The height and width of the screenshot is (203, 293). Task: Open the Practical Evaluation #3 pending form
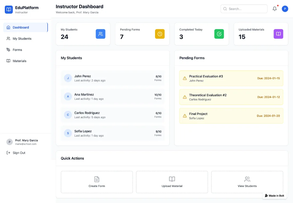point(231,78)
